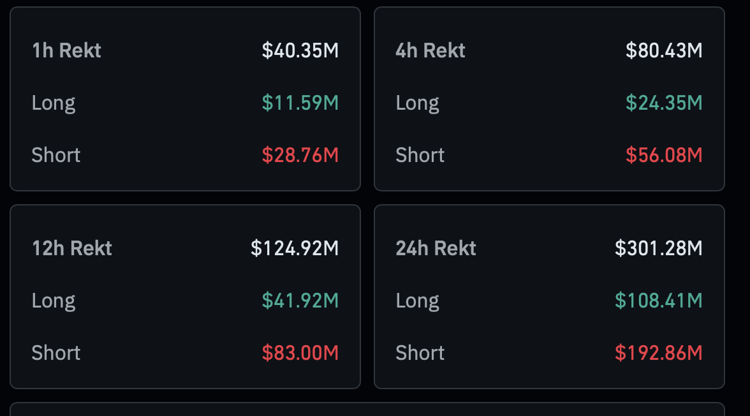This screenshot has width=750, height=416.
Task: Click the 4h Rekt card title
Action: coord(430,50)
